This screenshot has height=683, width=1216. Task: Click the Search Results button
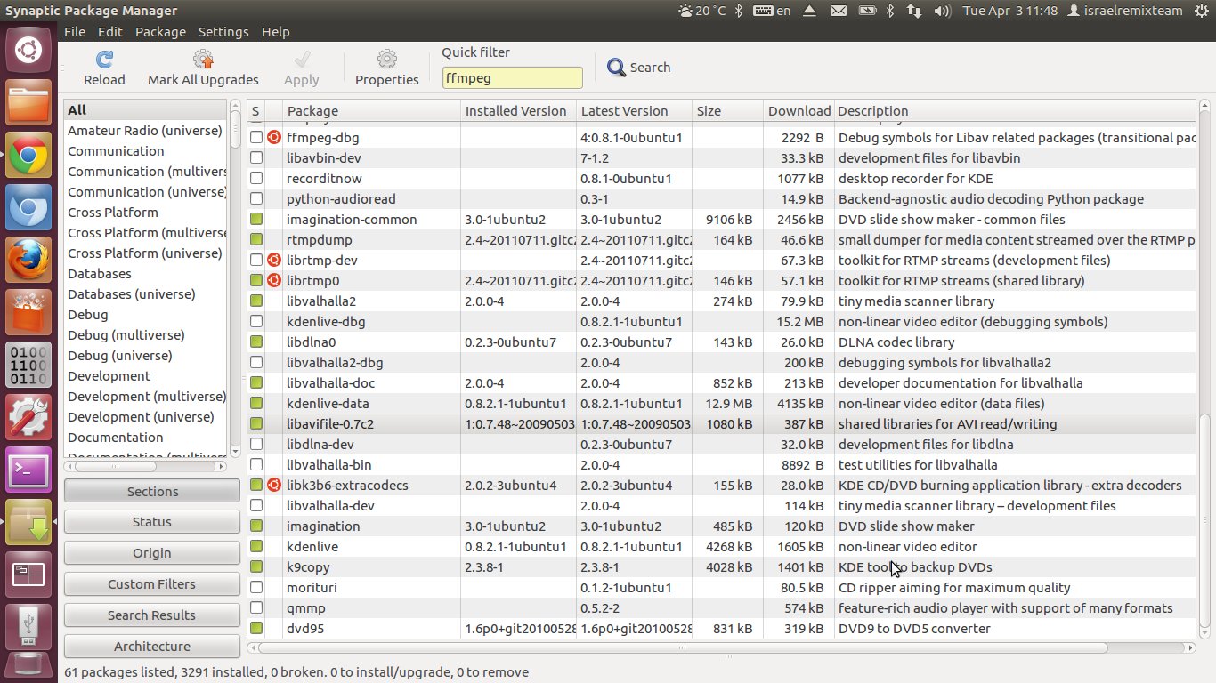[x=152, y=615]
